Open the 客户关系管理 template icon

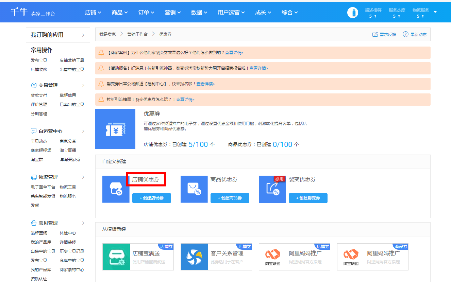coord(195,257)
